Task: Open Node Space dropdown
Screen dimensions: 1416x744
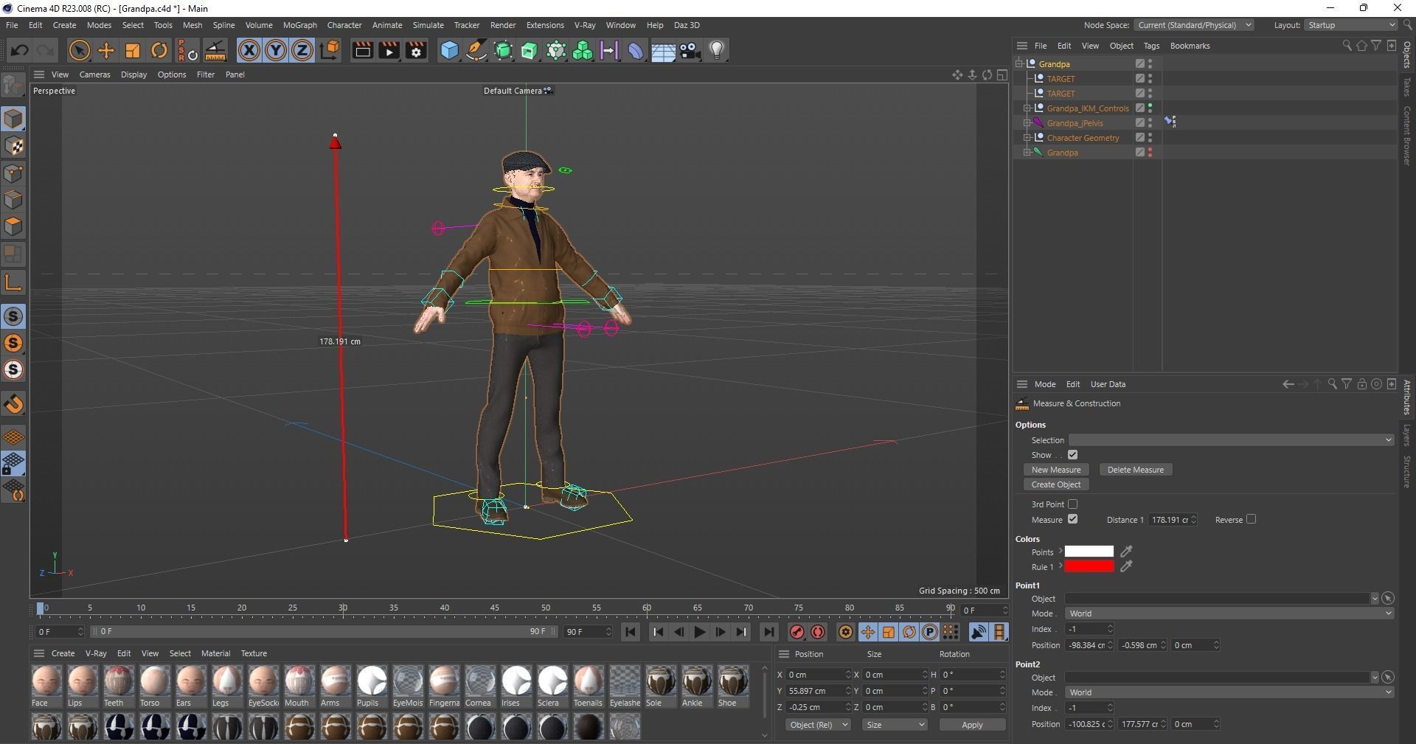Action: 1193,25
